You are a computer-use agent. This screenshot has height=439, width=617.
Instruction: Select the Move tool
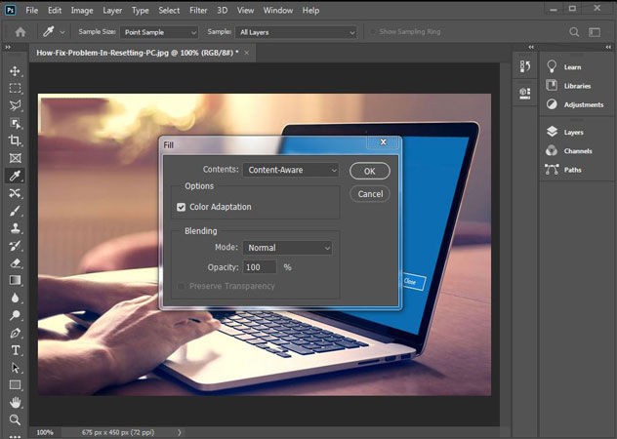(x=15, y=71)
